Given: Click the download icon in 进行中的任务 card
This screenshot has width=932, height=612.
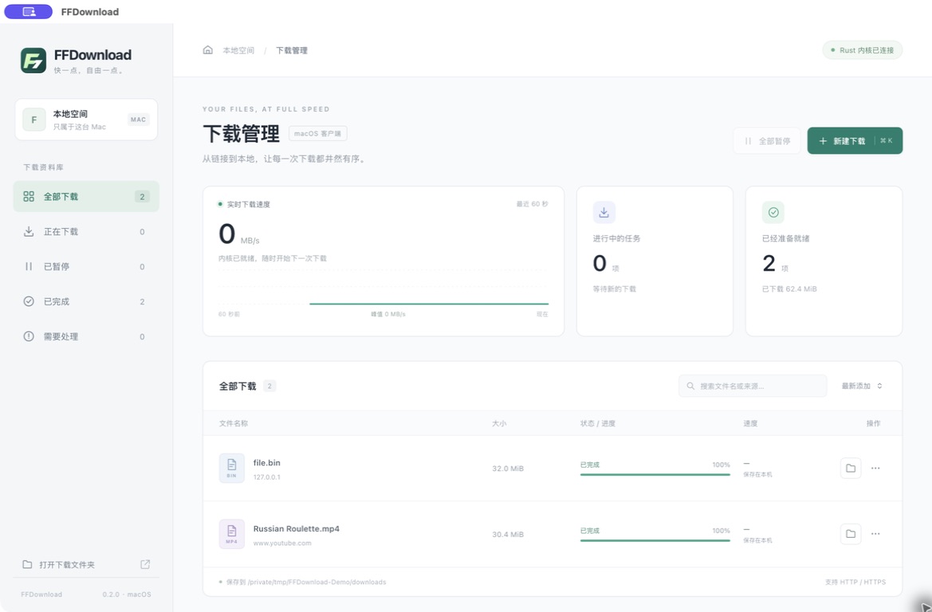Looking at the screenshot, I should coord(604,212).
